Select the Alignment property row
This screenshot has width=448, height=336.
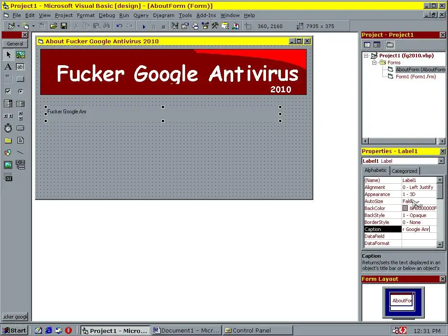pos(400,187)
